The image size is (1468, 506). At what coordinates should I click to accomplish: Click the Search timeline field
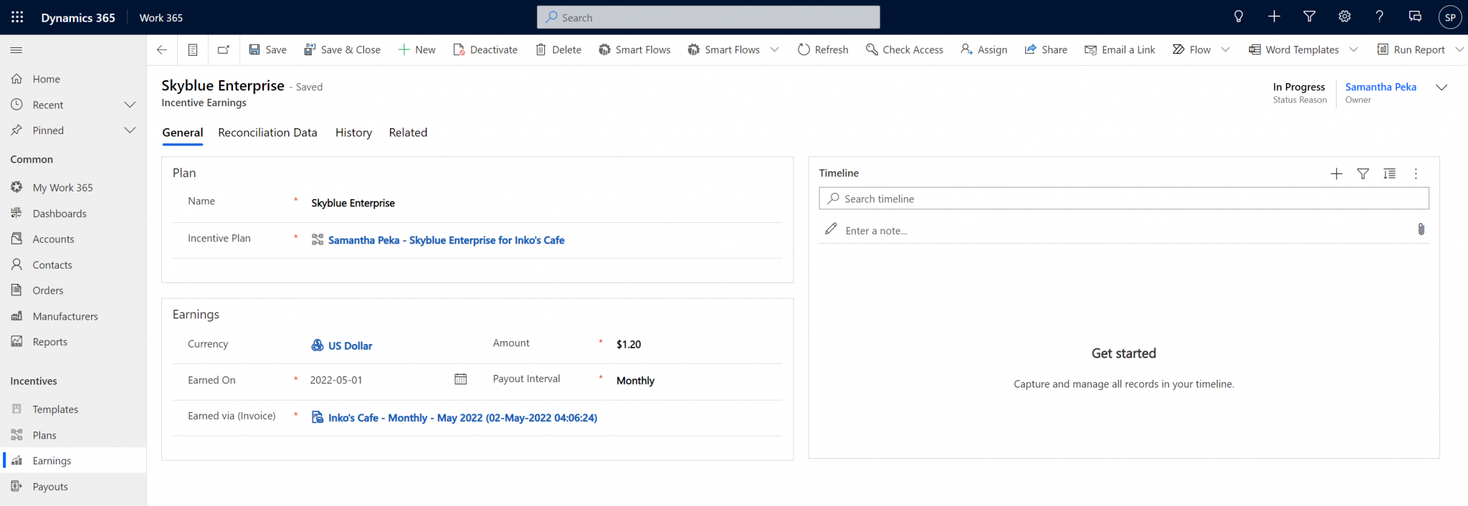coord(1124,199)
